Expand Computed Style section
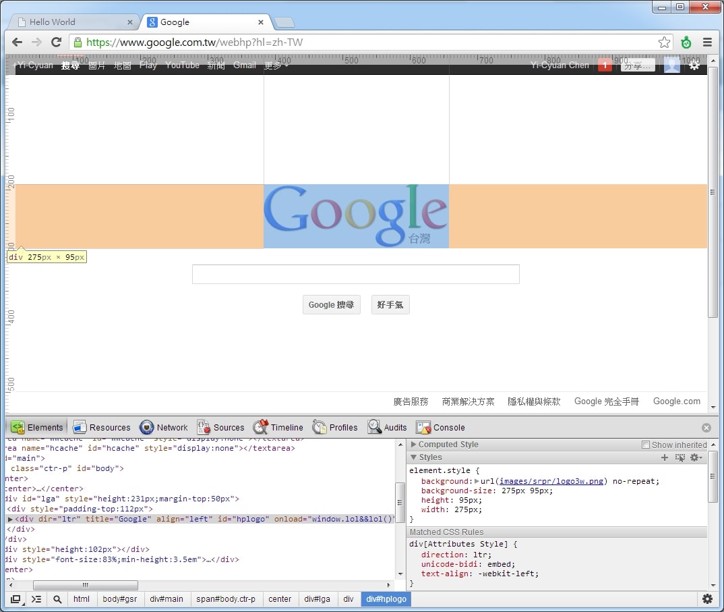Screen dimensions: 724x612 pyautogui.click(x=414, y=444)
